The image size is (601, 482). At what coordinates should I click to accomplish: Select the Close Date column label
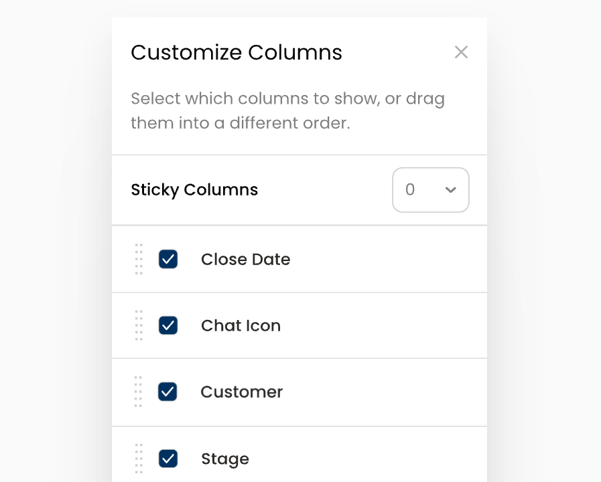[x=245, y=259]
